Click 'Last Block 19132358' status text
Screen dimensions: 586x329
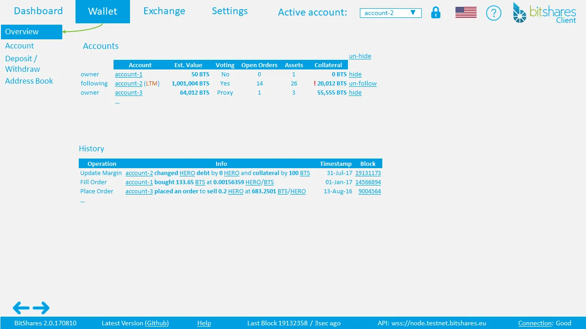277,323
